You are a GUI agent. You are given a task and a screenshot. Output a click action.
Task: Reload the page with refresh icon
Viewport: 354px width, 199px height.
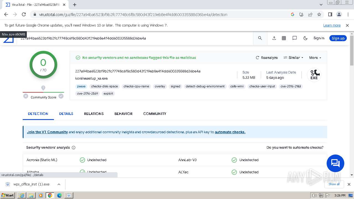(x=24, y=14)
